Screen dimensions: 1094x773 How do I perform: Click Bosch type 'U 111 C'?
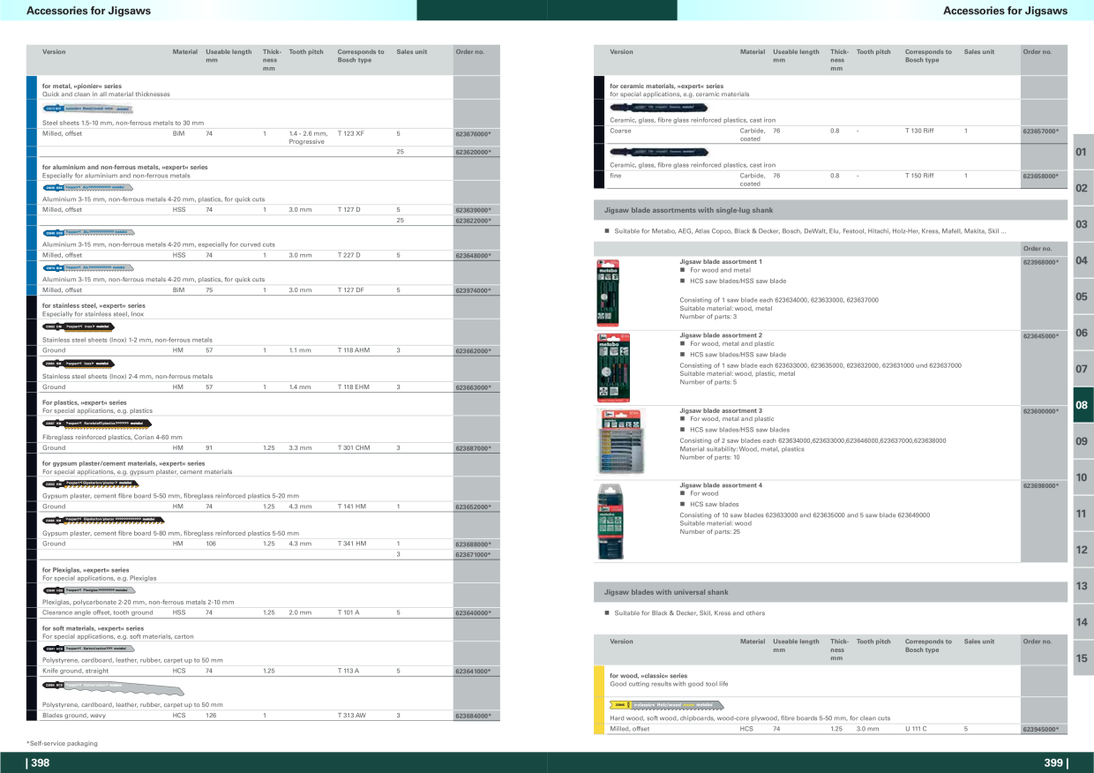[916, 729]
